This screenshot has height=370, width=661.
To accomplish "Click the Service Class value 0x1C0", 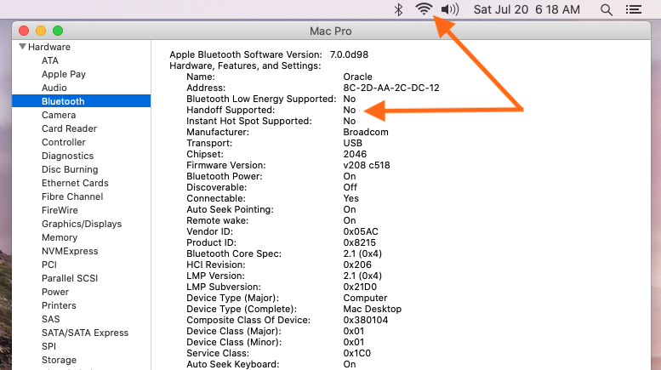I will tap(356, 353).
